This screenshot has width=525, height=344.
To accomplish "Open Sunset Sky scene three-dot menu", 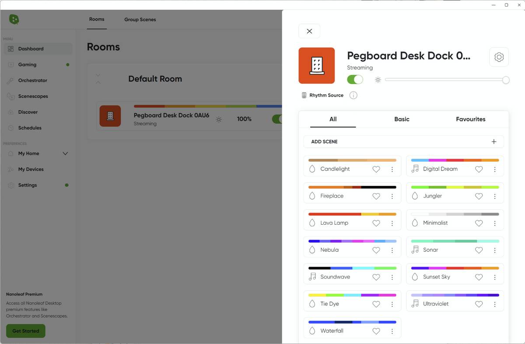I will [495, 277].
